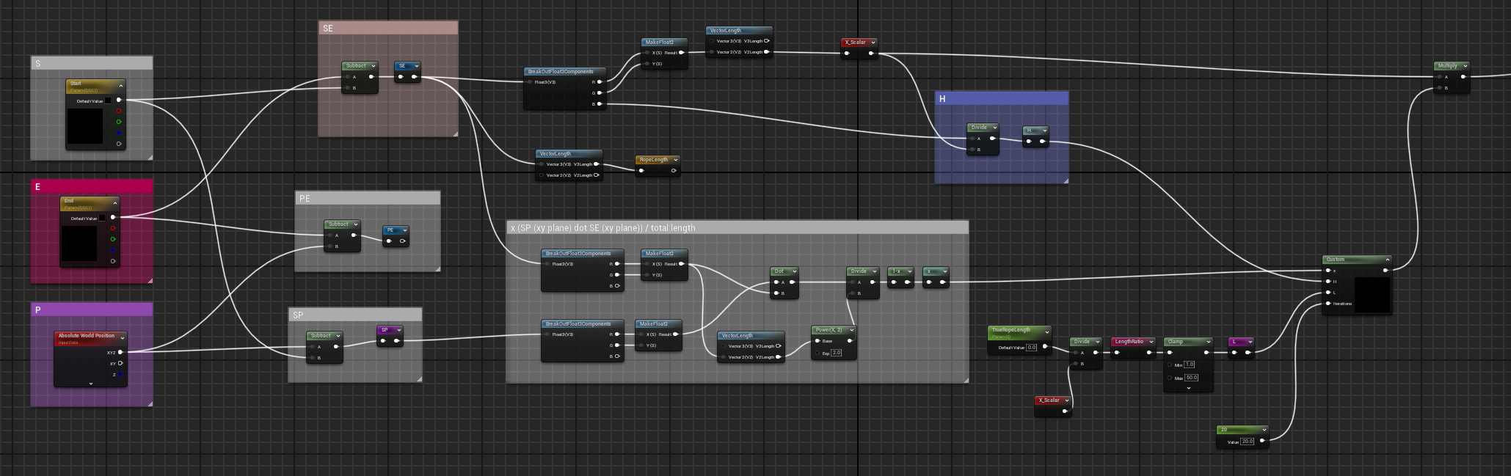Click the green G output pin on End node
1511x476 pixels.
click(x=113, y=239)
